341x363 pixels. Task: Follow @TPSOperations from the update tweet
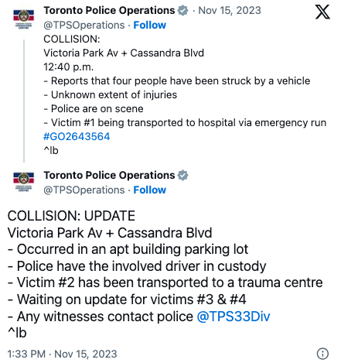coord(149,190)
